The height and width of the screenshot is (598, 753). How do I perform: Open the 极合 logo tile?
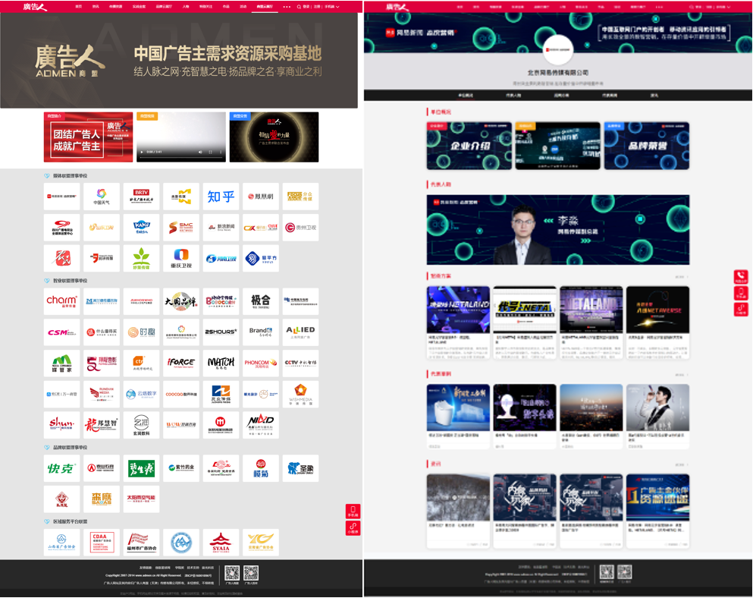tap(261, 301)
